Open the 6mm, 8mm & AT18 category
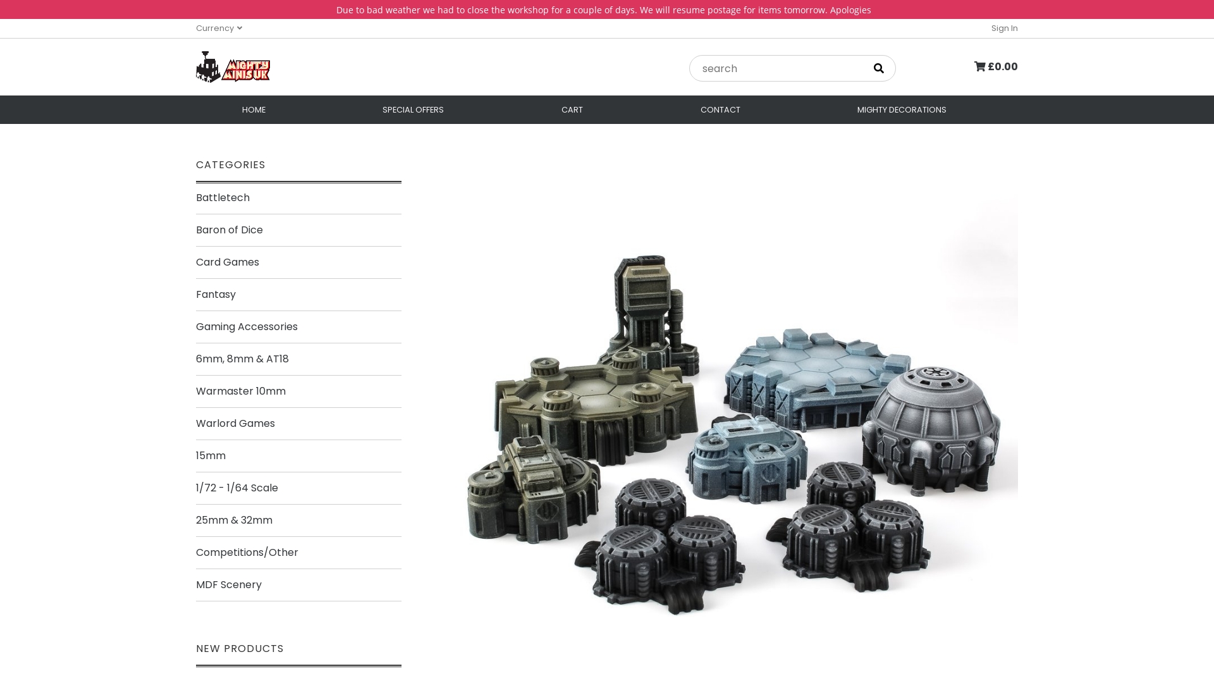 point(242,359)
